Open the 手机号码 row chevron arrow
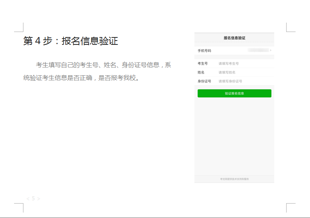Screen dimensions: 310x218 (271, 51)
